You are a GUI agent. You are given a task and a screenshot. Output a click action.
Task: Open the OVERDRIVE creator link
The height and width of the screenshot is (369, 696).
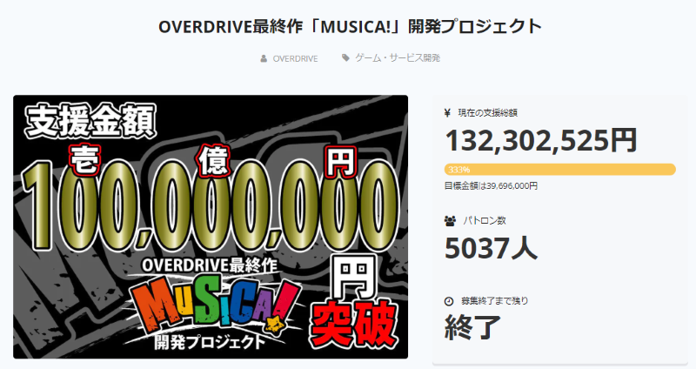tap(295, 58)
